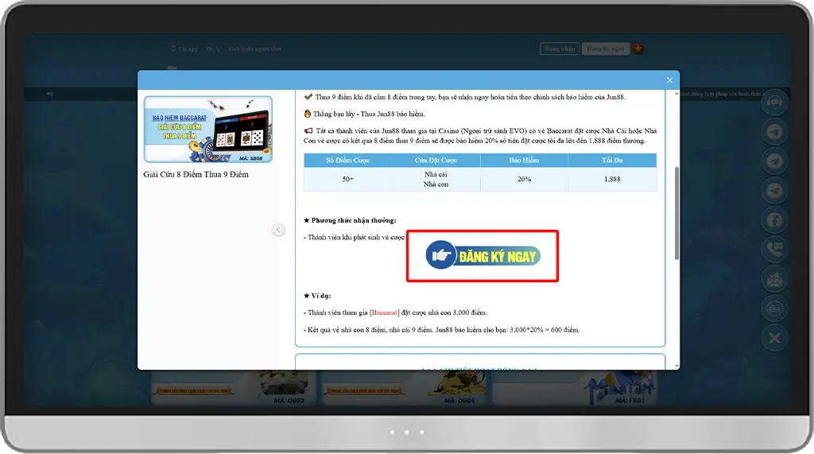The width and height of the screenshot is (814, 454).
Task: Click the scrollbar down arrow in popup
Action: coord(676,367)
